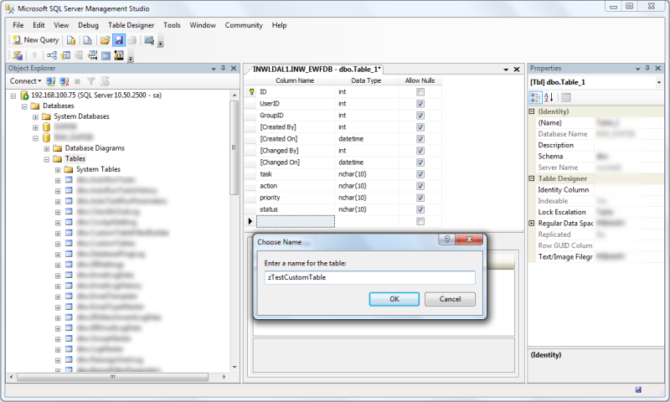Open the Connect dropdown in Object Explorer

point(26,81)
